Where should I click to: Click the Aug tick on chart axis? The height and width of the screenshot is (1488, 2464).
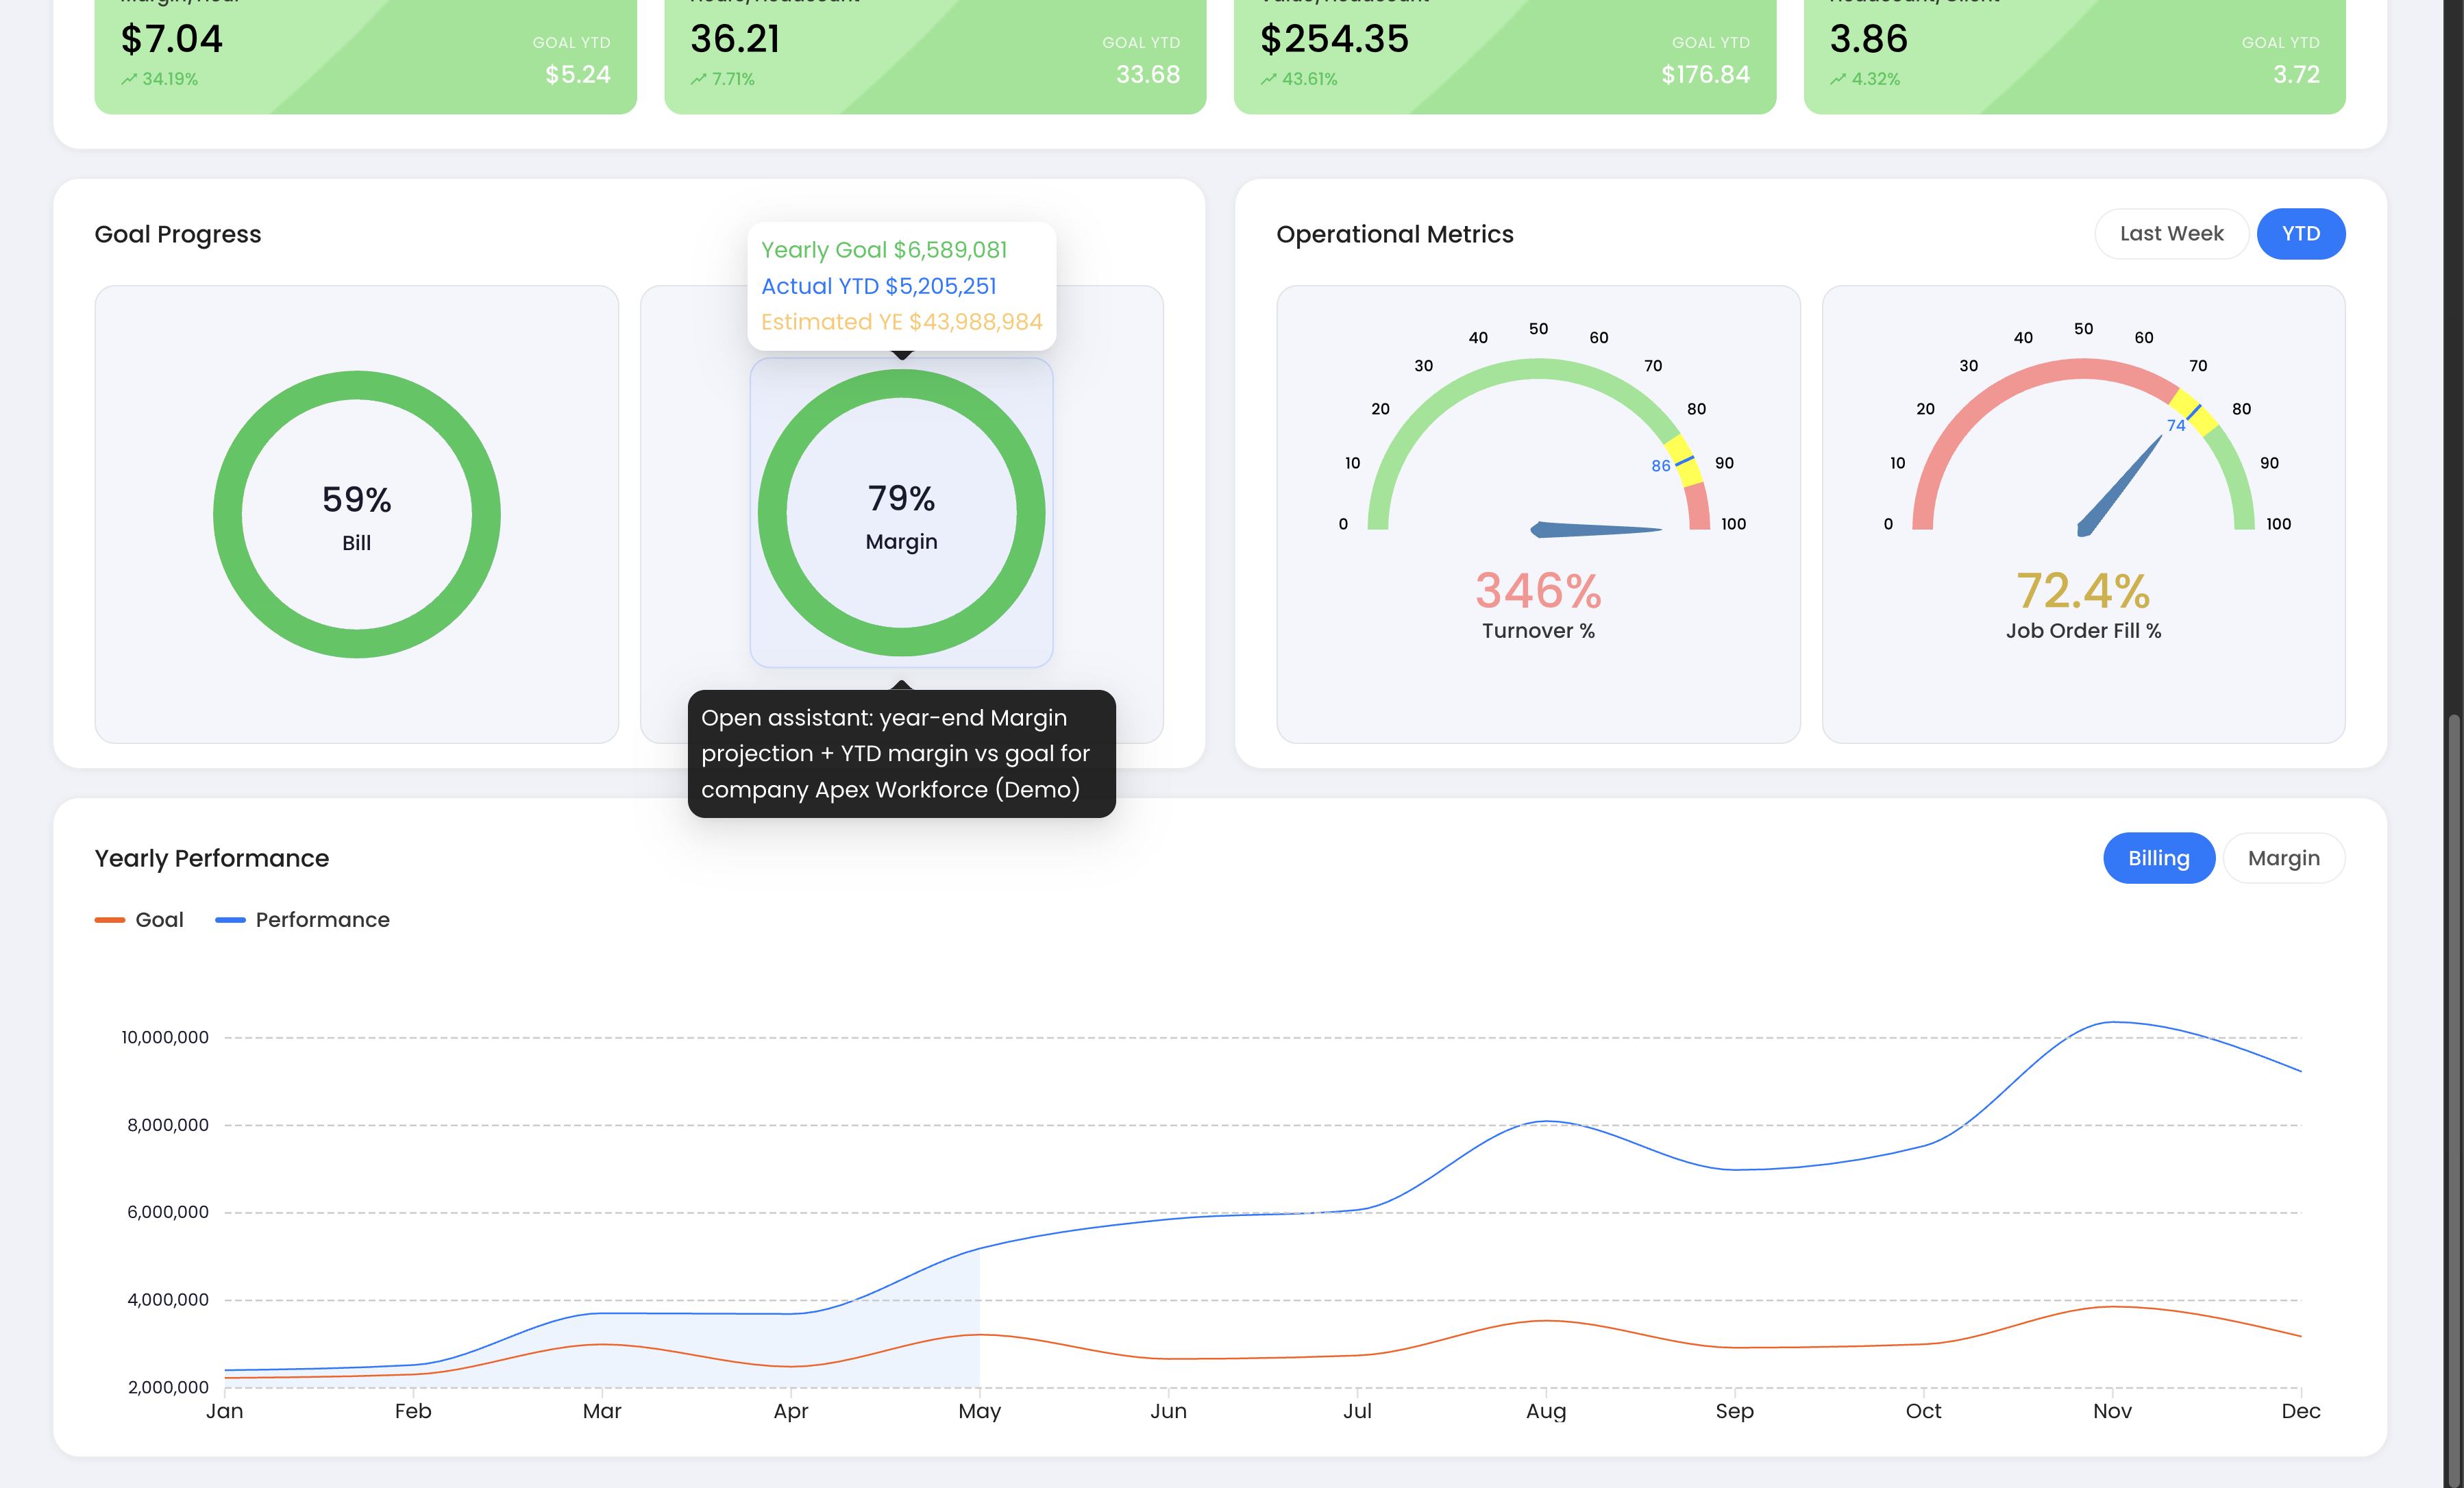(x=1546, y=1411)
